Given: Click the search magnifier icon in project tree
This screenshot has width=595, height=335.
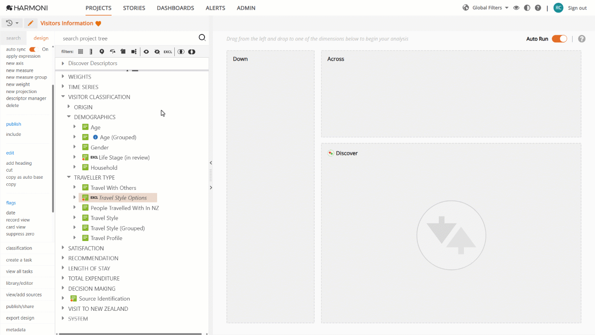Looking at the screenshot, I should click(202, 38).
